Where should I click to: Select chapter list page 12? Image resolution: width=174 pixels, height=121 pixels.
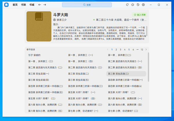(142, 49)
